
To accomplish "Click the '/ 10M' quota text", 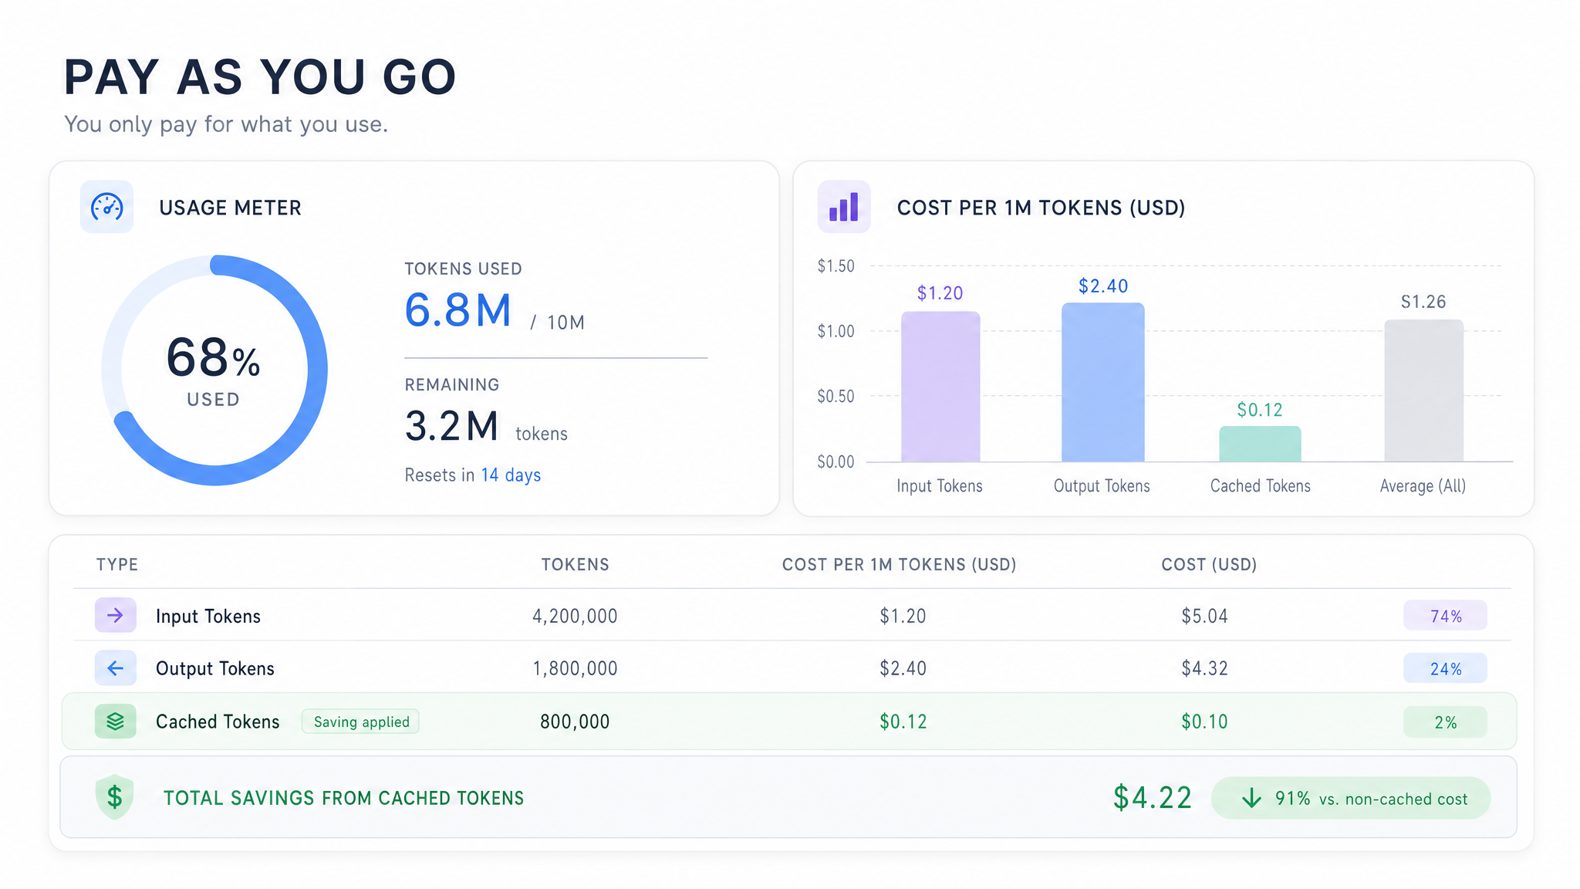I will point(557,323).
